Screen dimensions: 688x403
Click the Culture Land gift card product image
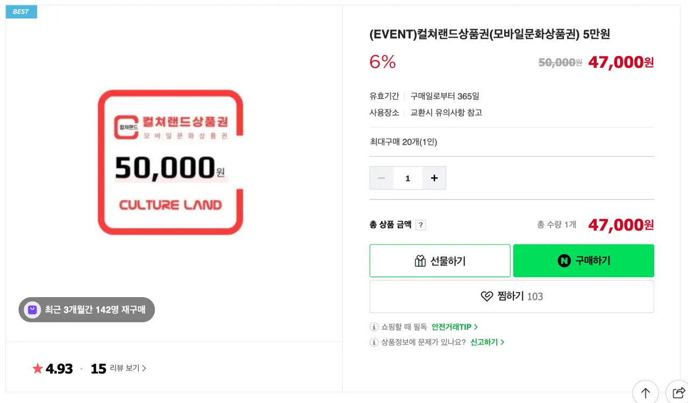coord(170,162)
